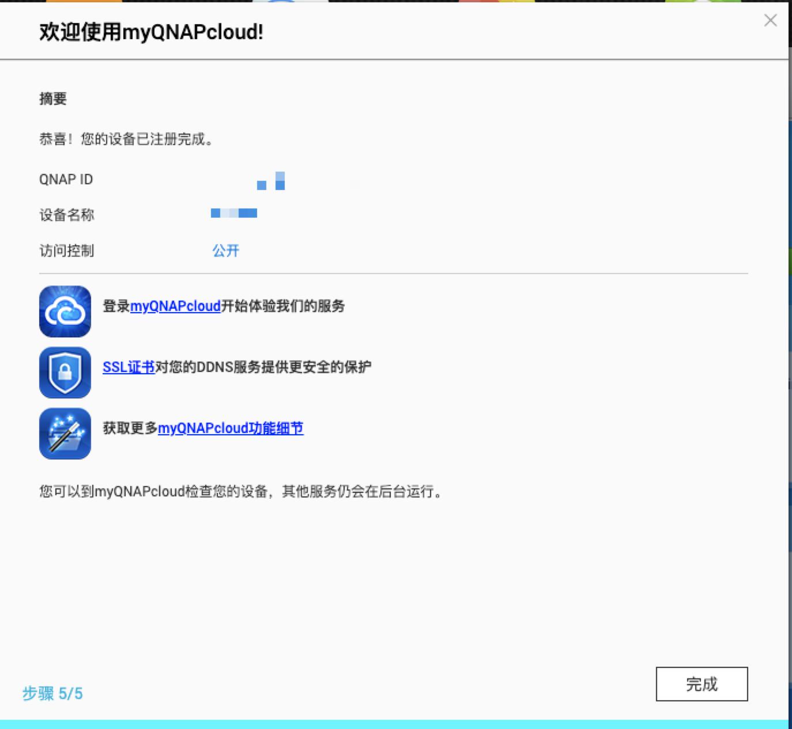Click the QNAP ID label

[66, 180]
